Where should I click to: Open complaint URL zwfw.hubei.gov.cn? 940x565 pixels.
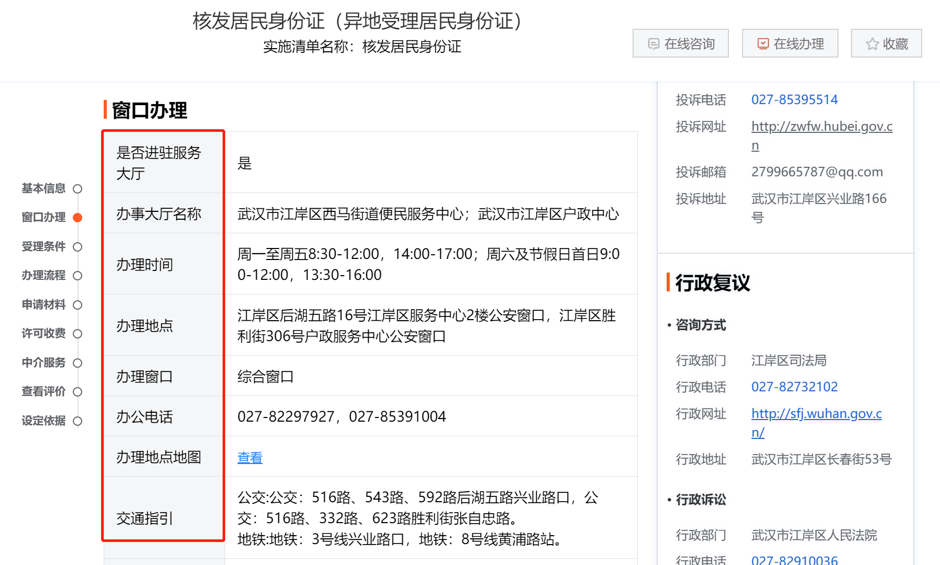tap(822, 135)
